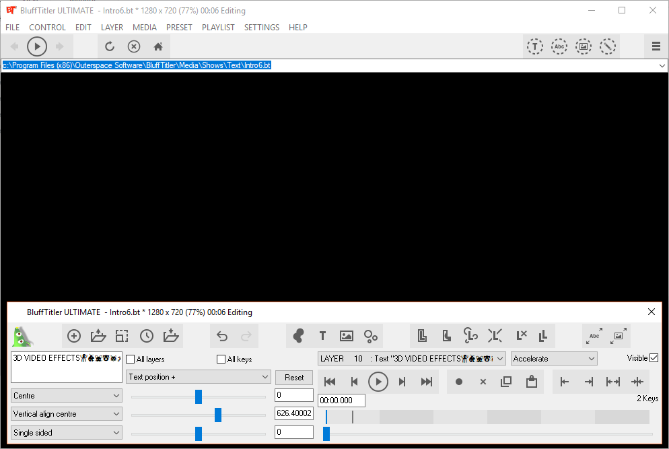Open the hamburger menu at top right
Viewport: 669px width, 449px height.
point(656,46)
